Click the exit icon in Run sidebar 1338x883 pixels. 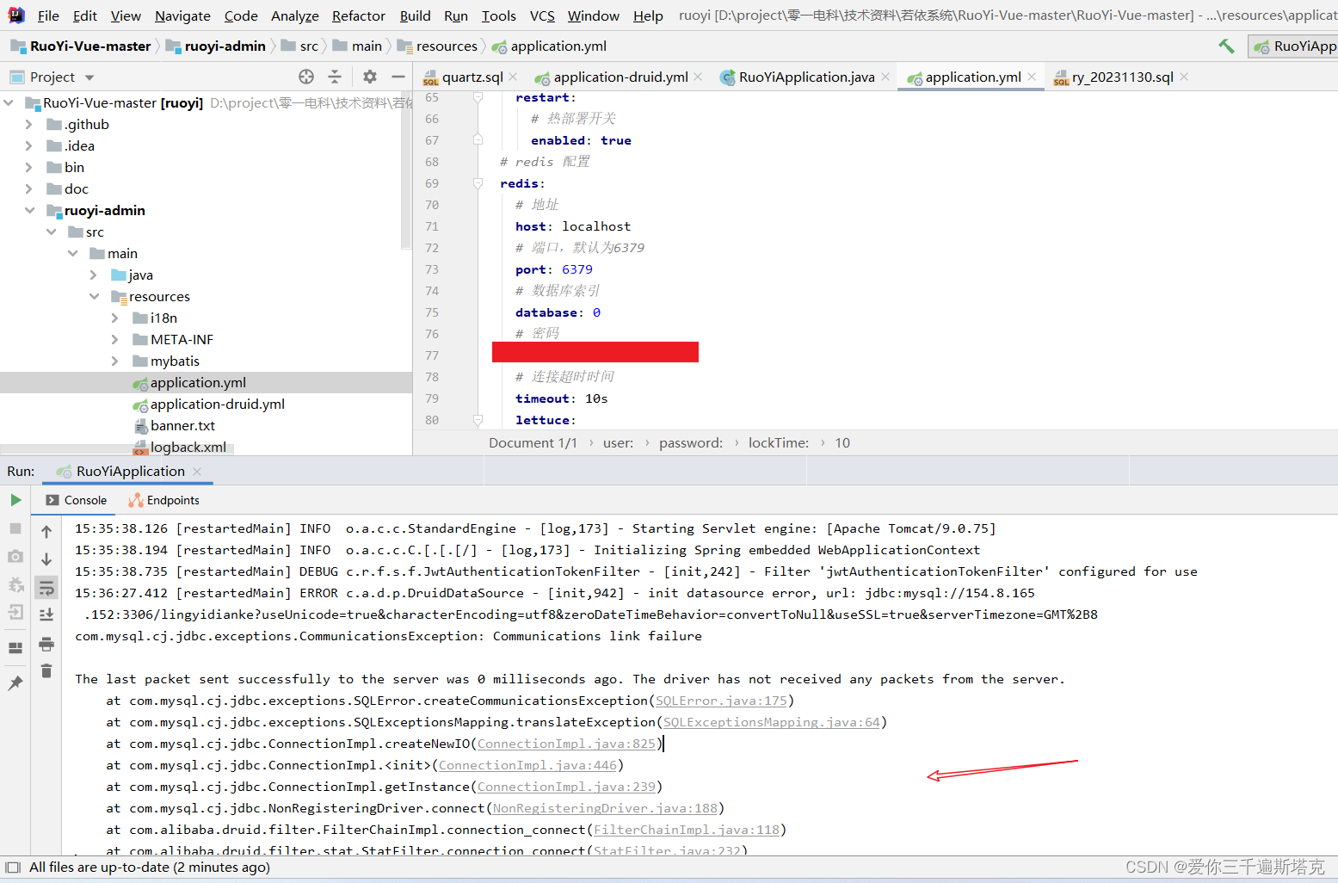click(x=15, y=613)
